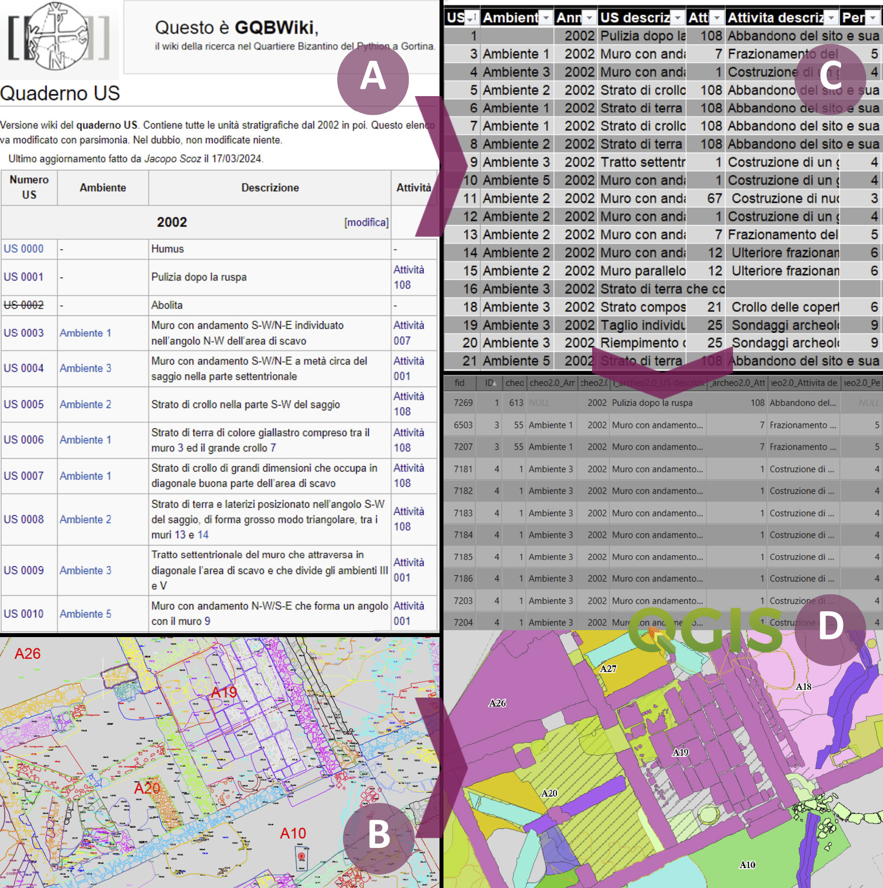883x888 pixels.
Task: Open the US 0003 wiki link
Action: [x=24, y=333]
